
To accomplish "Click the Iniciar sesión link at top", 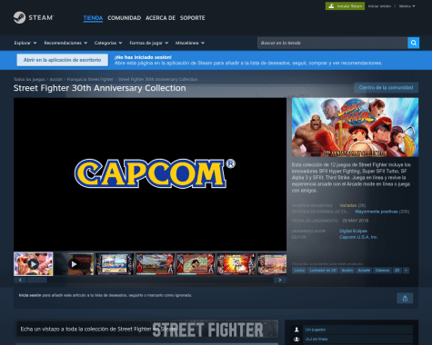I will [379, 6].
